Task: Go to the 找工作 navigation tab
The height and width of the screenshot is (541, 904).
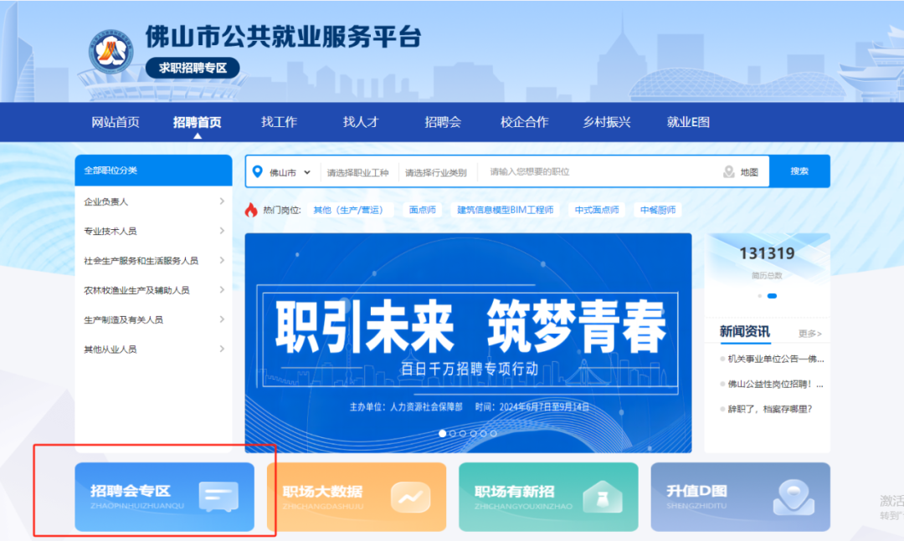Action: point(279,122)
